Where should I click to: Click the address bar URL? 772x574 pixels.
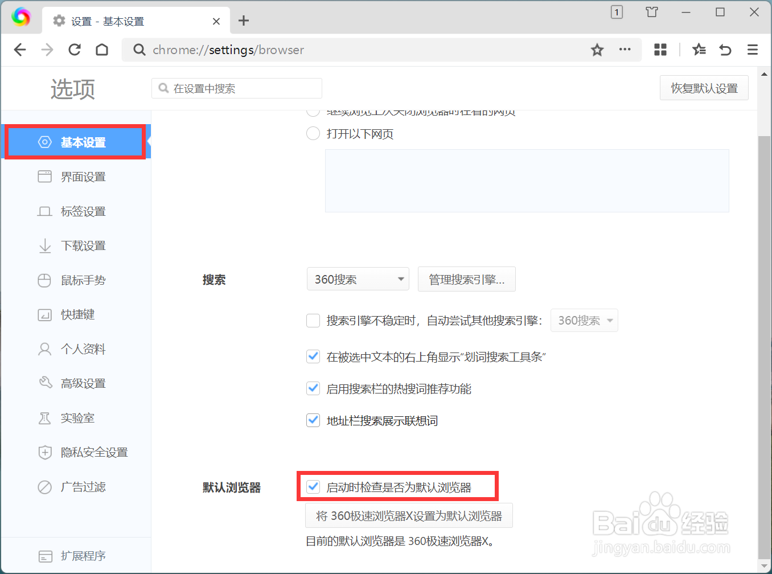pos(228,50)
